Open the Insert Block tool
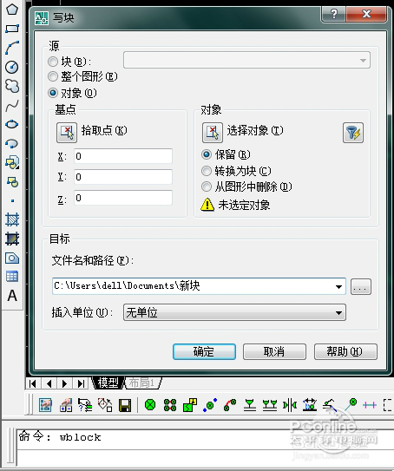Image resolution: width=394 pixels, height=471 pixels. click(12, 162)
